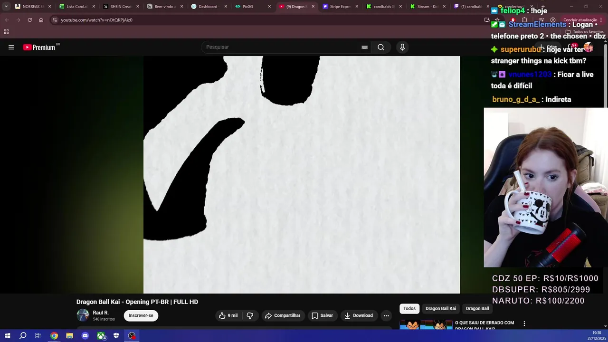Dislike the video with thumbs-down icon

(250, 315)
